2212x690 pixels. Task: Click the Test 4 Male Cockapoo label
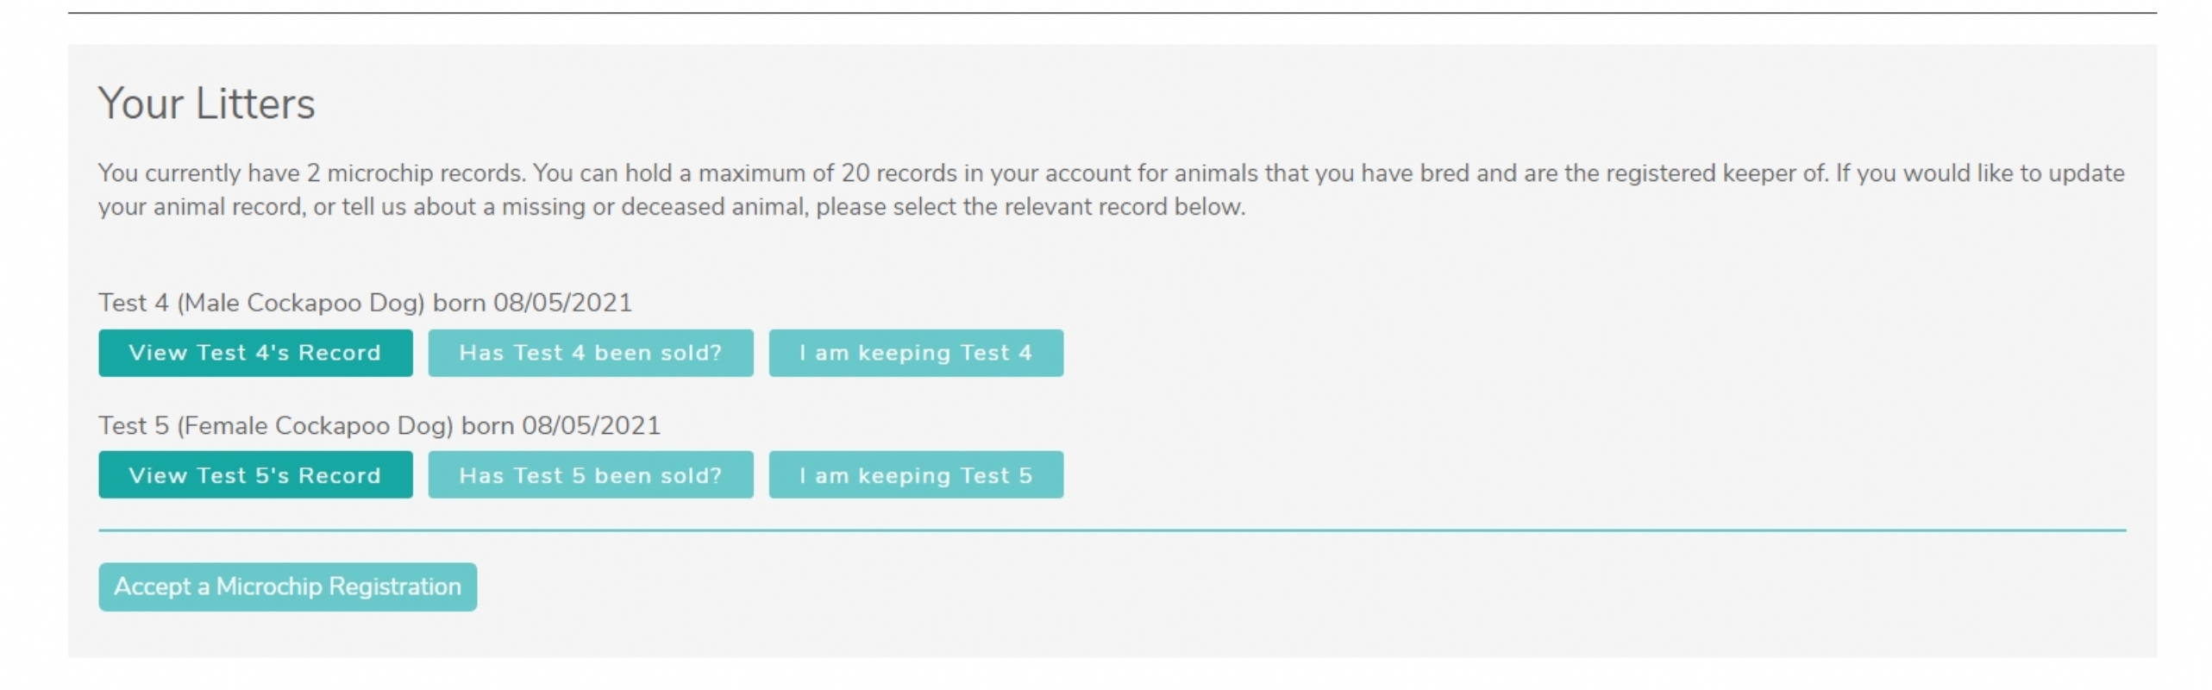[x=260, y=303]
